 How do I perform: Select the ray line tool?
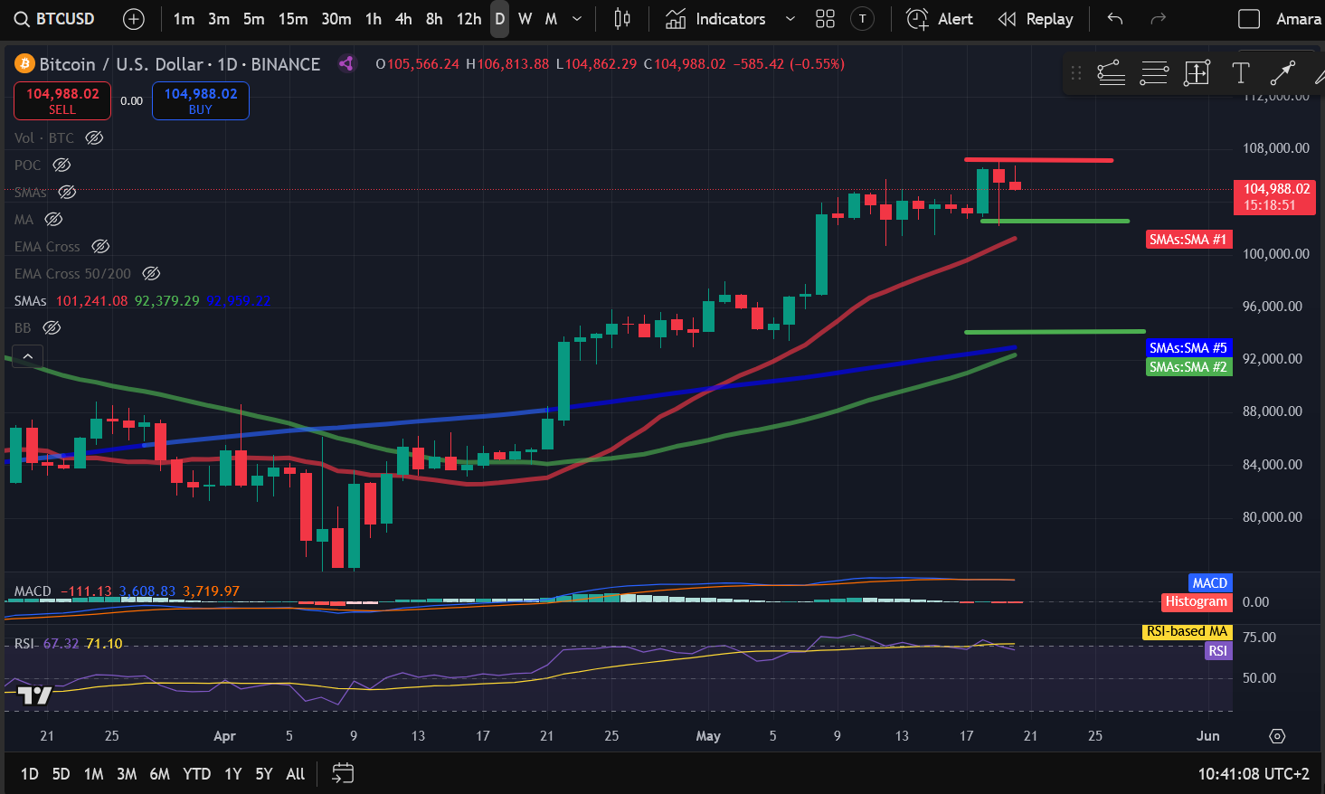pos(1282,73)
